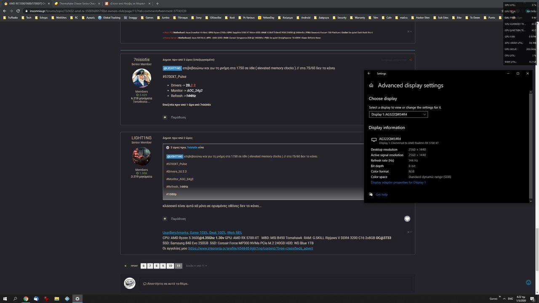Screen dimensions: 539x303
Task: Open insomnia.gr classifieds profile link
Action: pyautogui.click(x=251, y=248)
